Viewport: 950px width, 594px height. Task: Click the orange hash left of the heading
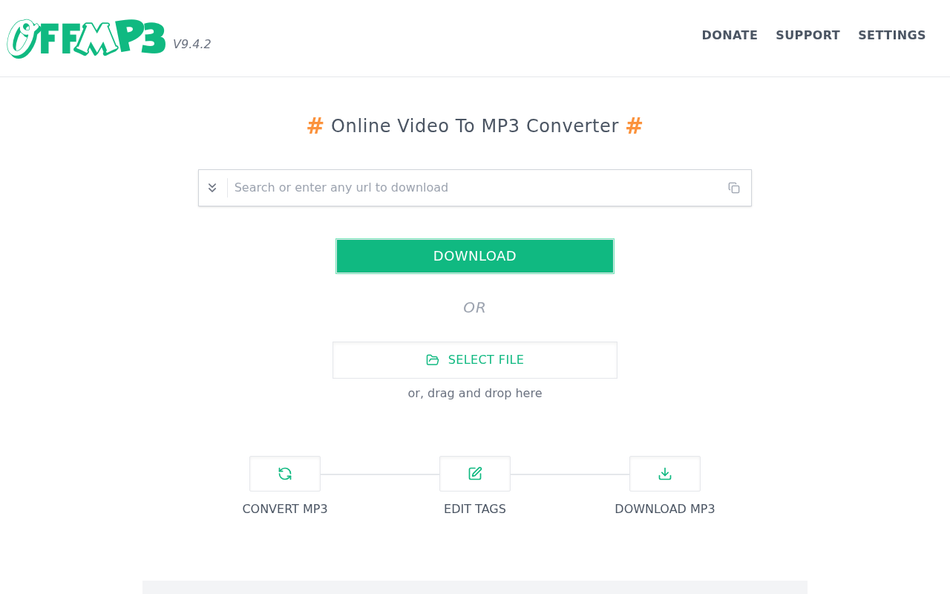point(315,126)
